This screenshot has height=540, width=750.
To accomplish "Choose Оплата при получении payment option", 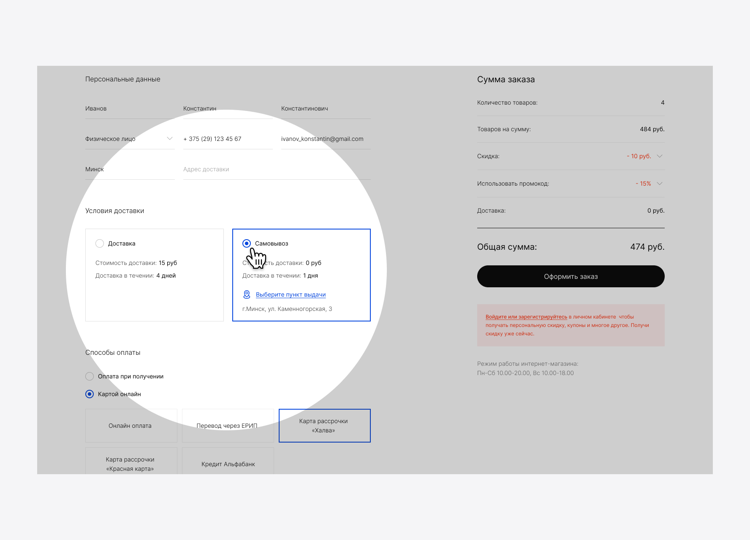I will tap(90, 376).
